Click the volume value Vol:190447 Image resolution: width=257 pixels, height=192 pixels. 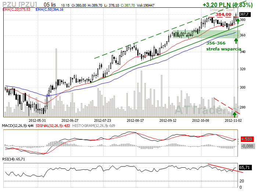pos(145,6)
